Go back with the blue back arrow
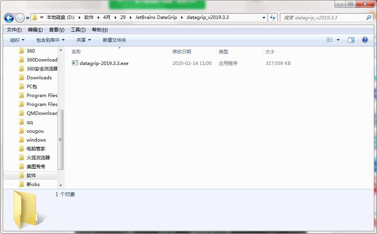This screenshot has width=377, height=234. [x=9, y=18]
